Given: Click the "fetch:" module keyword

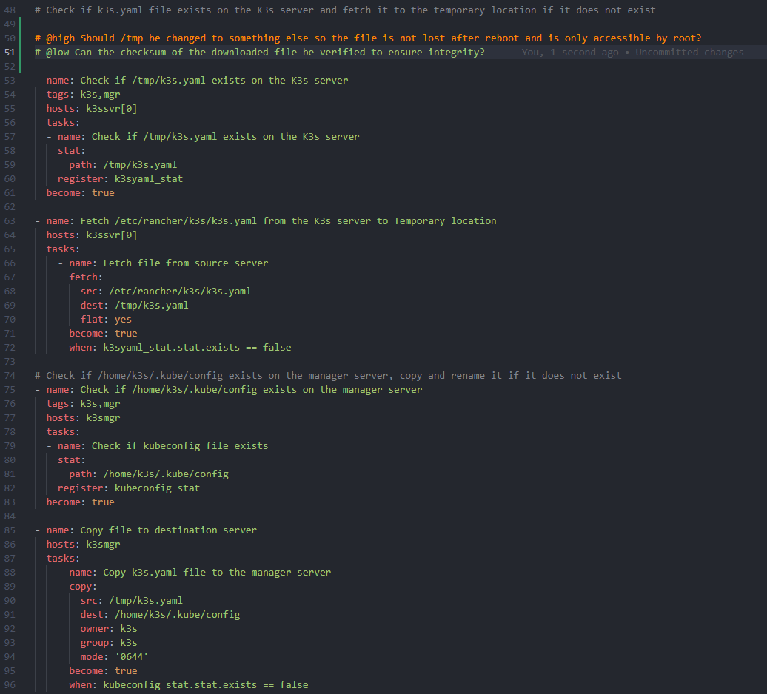Looking at the screenshot, I should pyautogui.click(x=86, y=277).
